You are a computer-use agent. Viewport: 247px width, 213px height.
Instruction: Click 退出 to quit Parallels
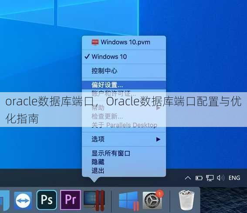click(124, 170)
